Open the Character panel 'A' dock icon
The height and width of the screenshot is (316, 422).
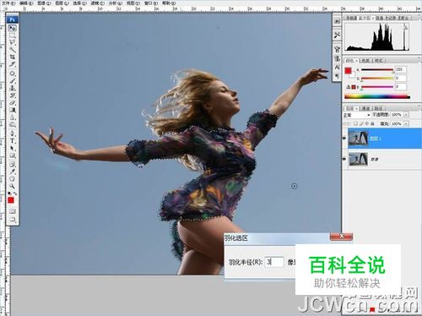click(x=337, y=68)
